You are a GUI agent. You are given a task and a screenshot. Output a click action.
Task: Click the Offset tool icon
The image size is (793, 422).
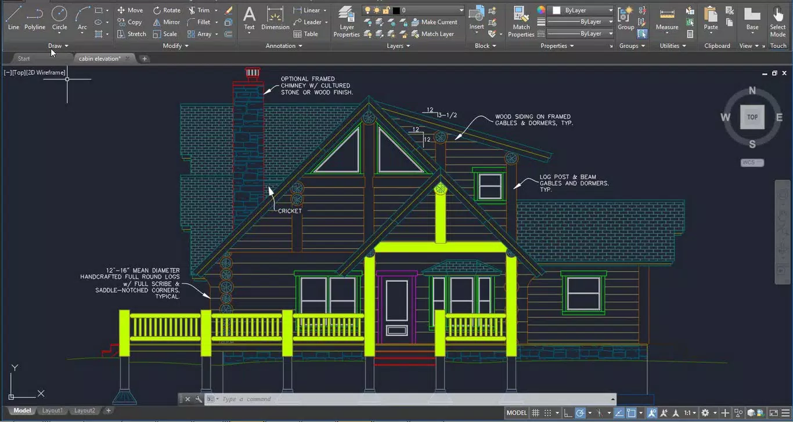pyautogui.click(x=229, y=34)
